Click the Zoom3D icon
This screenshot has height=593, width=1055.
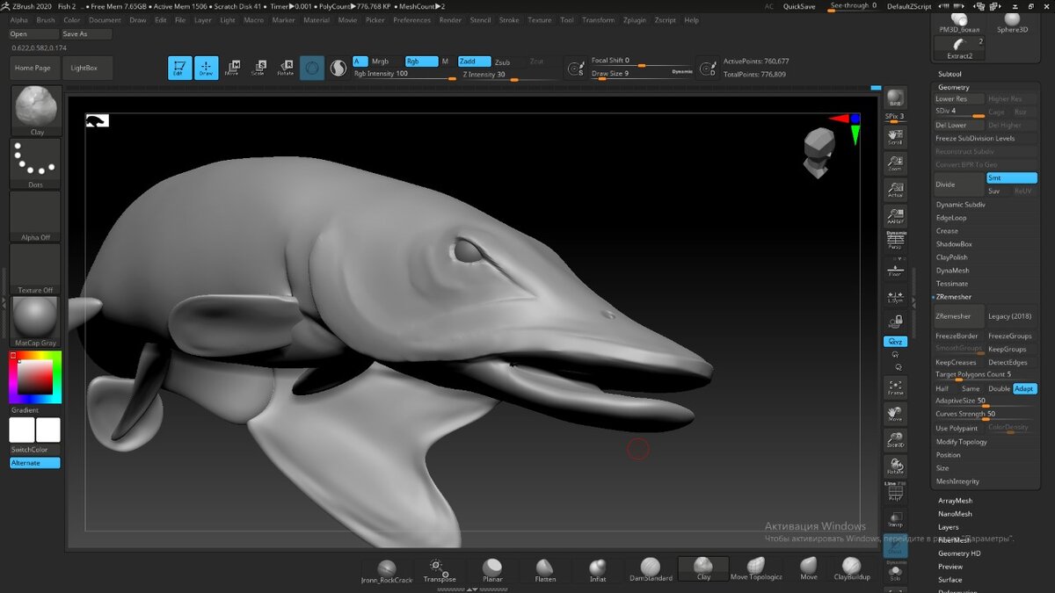895,439
